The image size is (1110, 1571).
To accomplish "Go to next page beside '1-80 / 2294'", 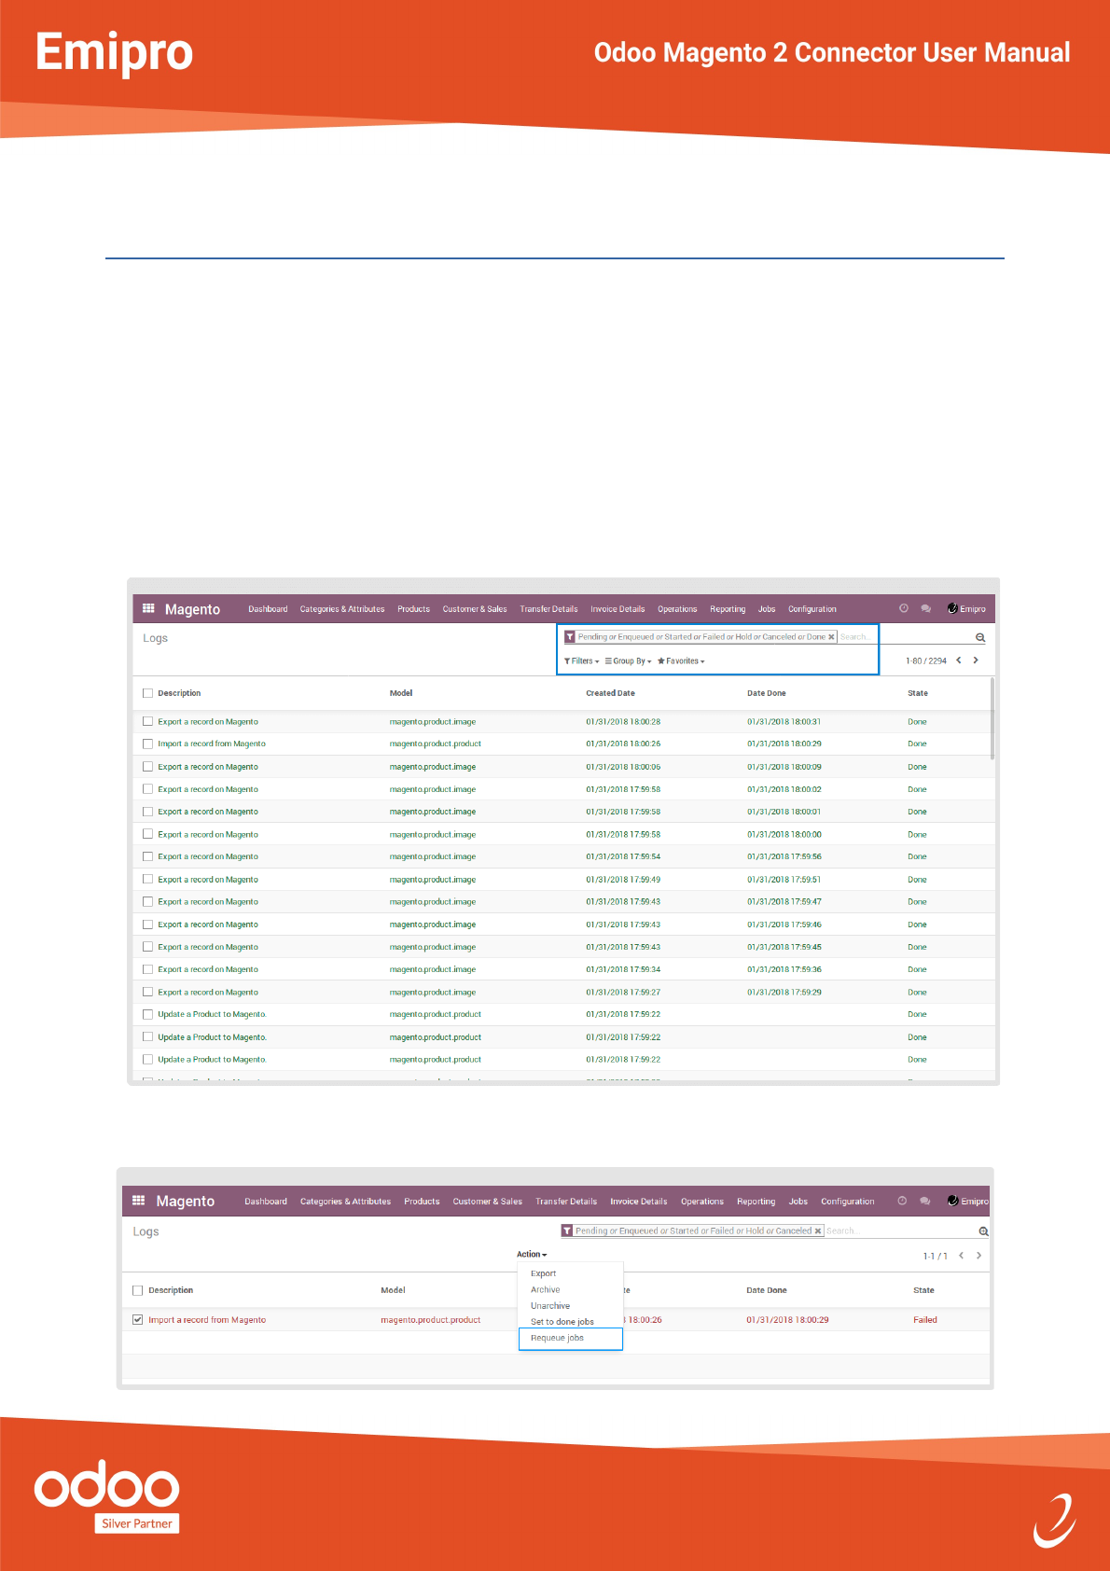I will [976, 660].
